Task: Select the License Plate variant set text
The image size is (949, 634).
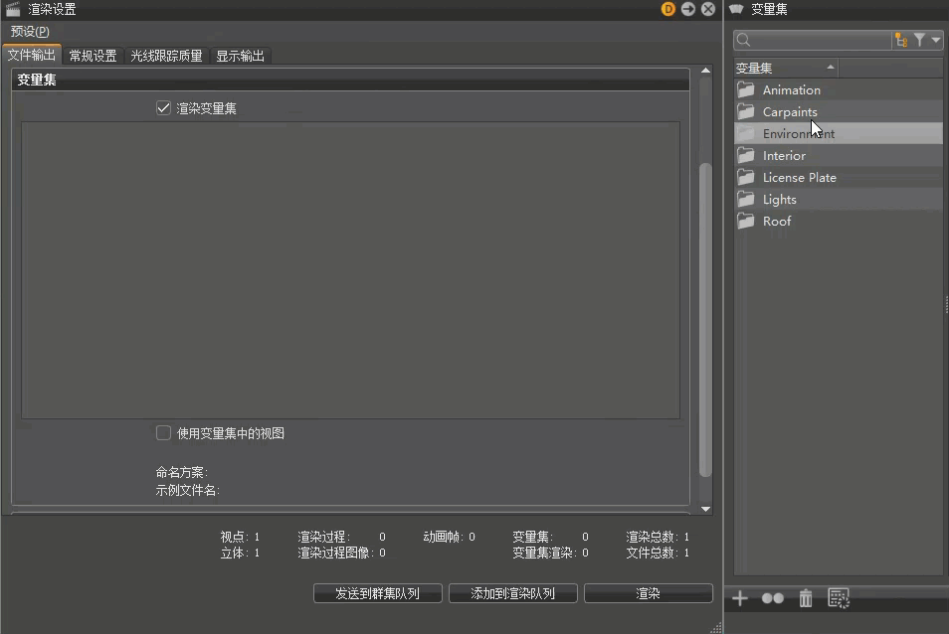Action: [800, 177]
